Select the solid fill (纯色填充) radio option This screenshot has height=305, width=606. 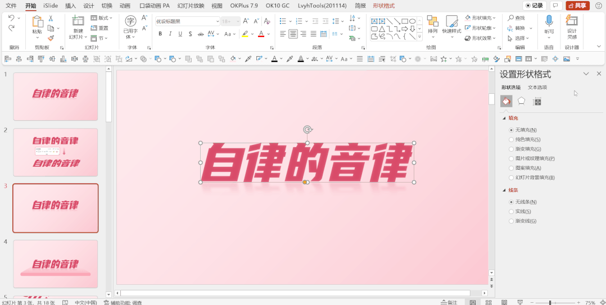coord(511,139)
